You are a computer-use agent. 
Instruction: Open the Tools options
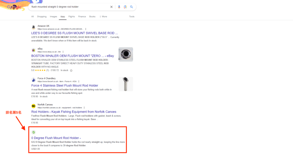132,17
